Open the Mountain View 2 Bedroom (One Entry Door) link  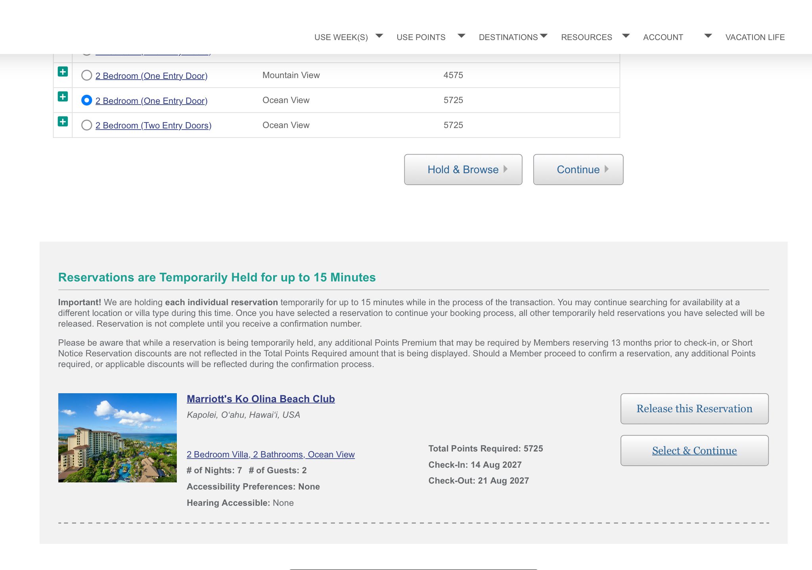point(151,76)
